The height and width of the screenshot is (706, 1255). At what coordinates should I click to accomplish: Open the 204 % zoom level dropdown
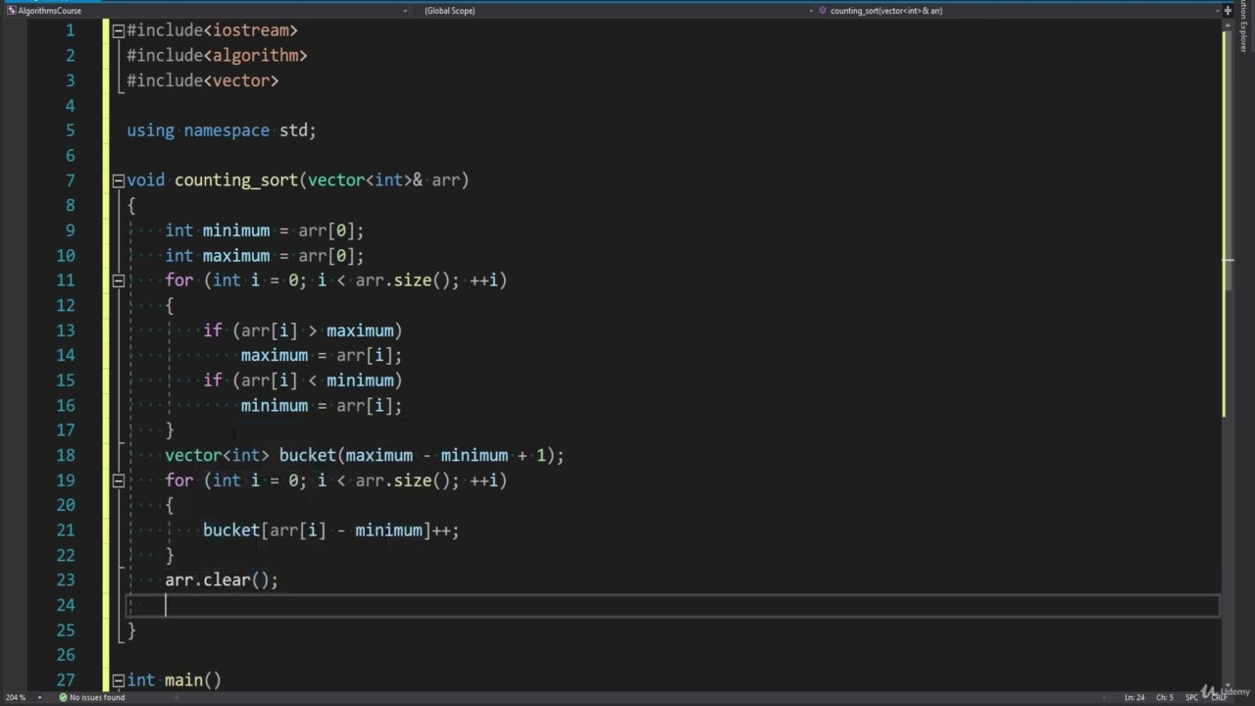[39, 698]
